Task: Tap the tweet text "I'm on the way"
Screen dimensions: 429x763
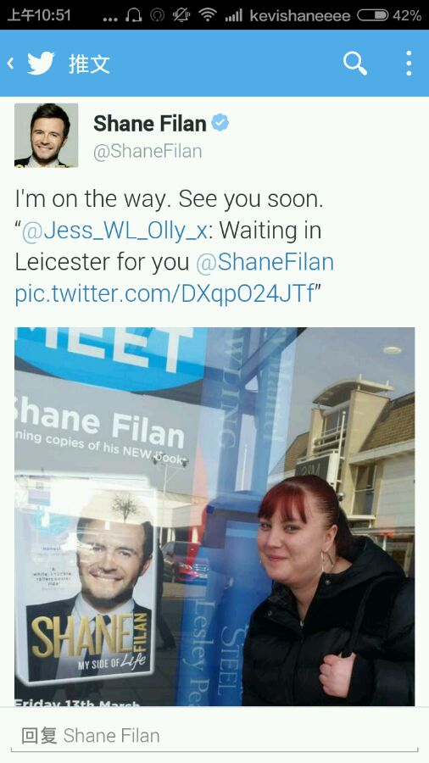Action: point(92,199)
